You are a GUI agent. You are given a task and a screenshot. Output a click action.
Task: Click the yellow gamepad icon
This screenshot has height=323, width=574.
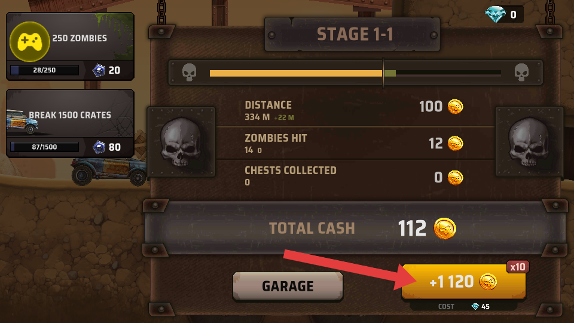pyautogui.click(x=29, y=41)
